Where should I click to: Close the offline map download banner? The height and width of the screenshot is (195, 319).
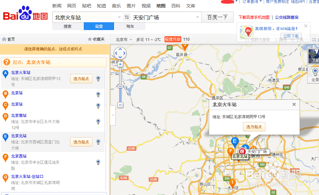click(x=305, y=26)
